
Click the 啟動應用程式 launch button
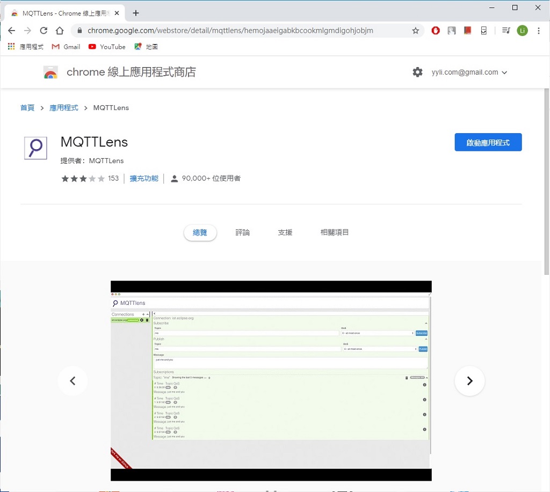click(x=488, y=142)
